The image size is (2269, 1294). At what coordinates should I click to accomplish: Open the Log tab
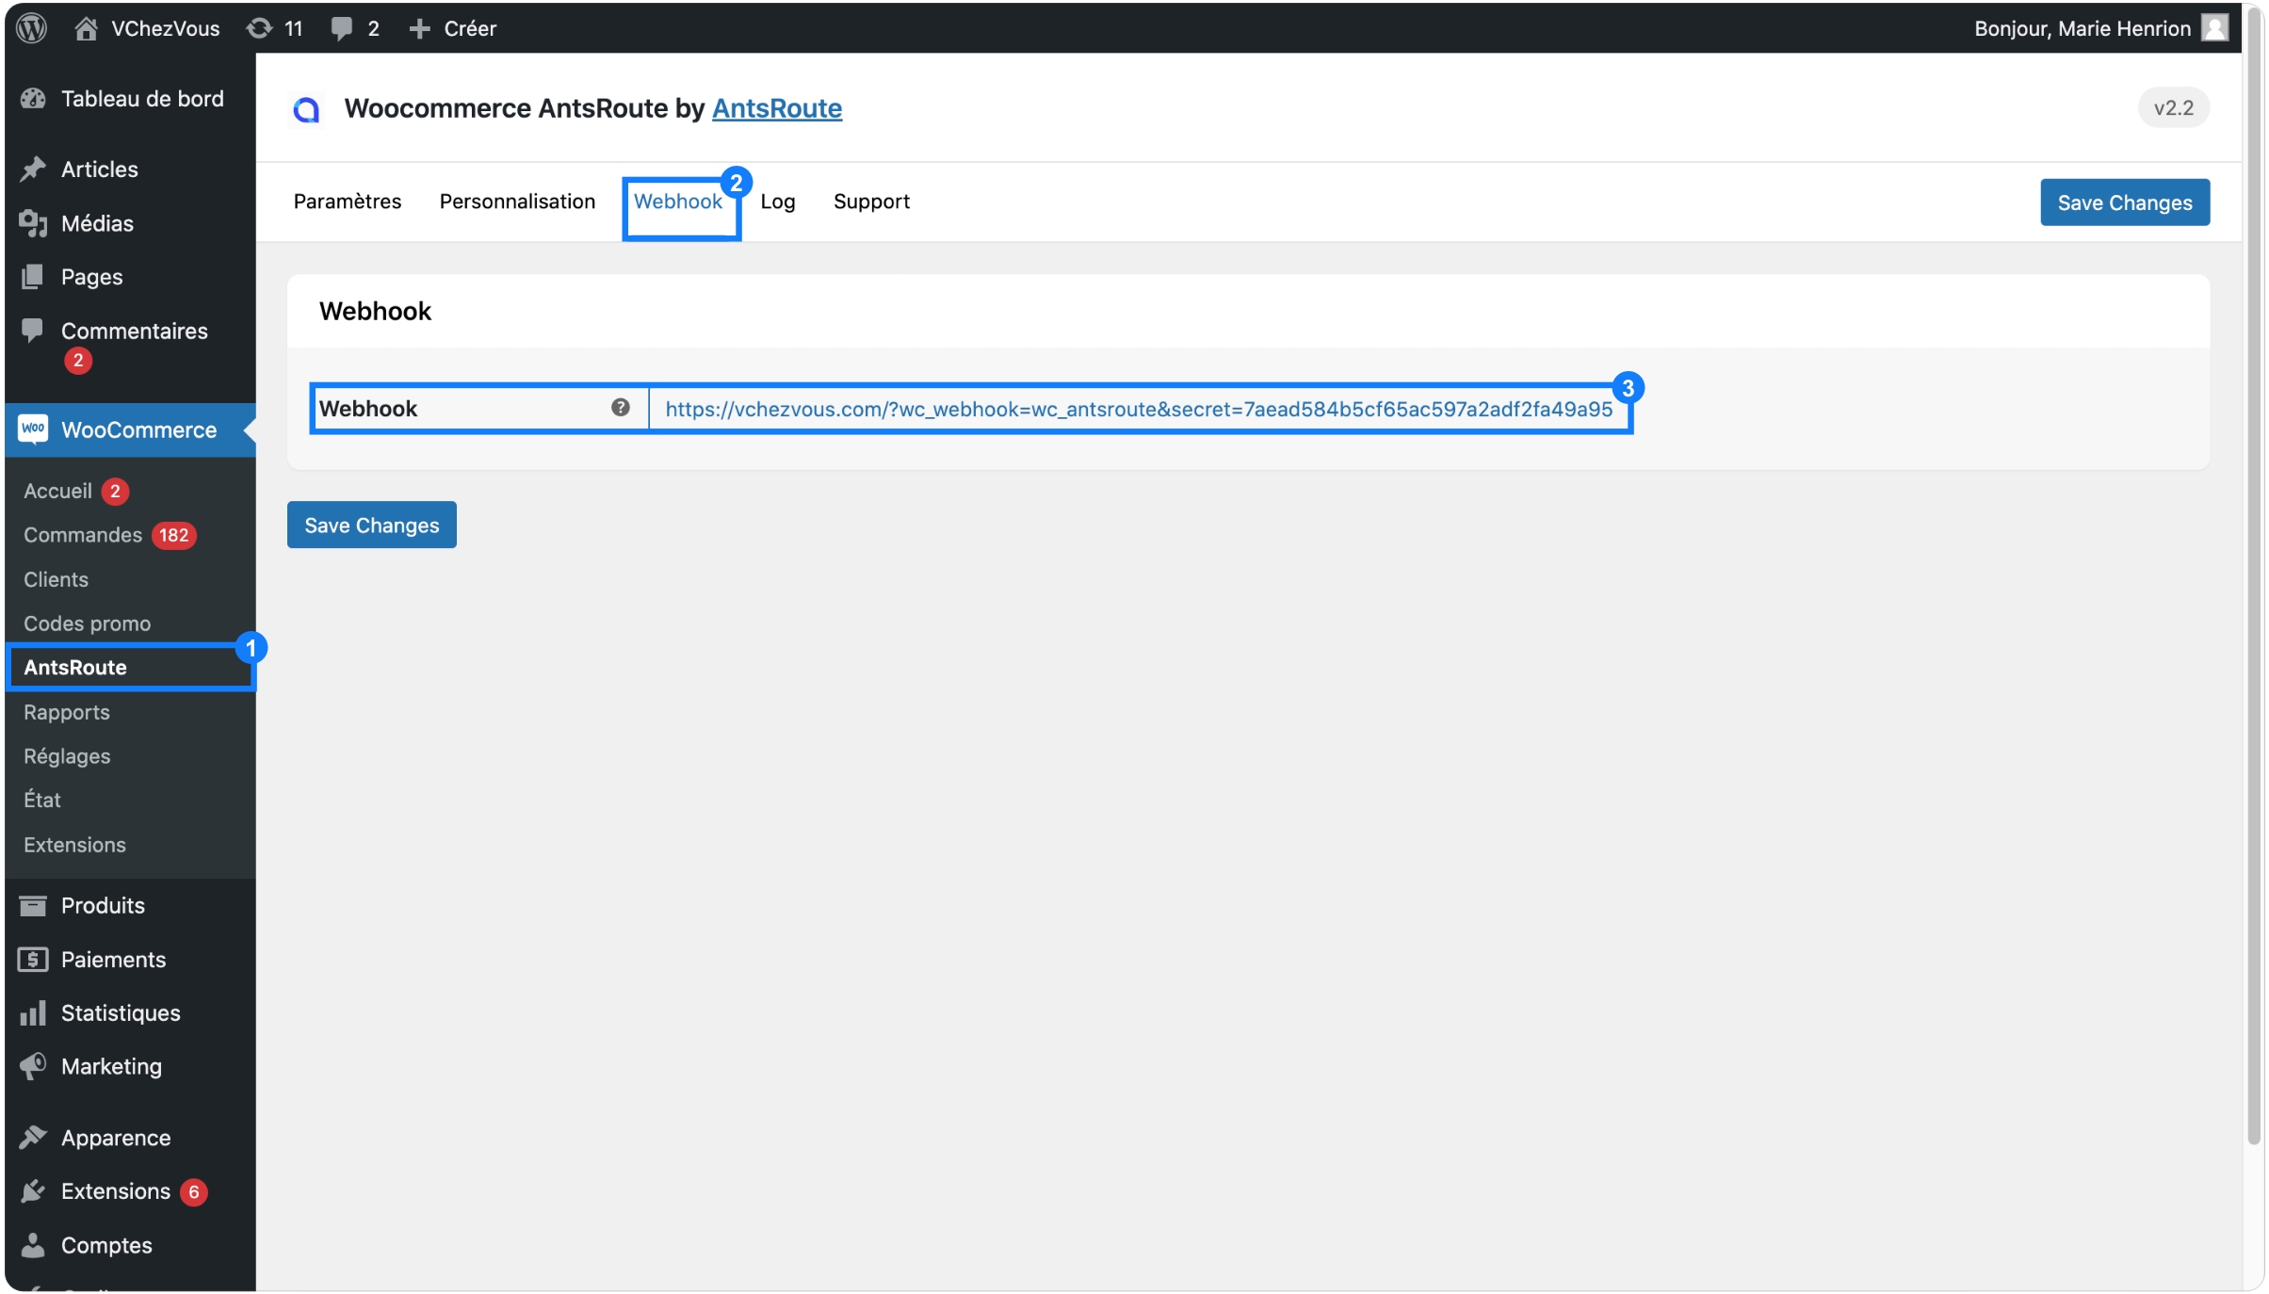[777, 202]
